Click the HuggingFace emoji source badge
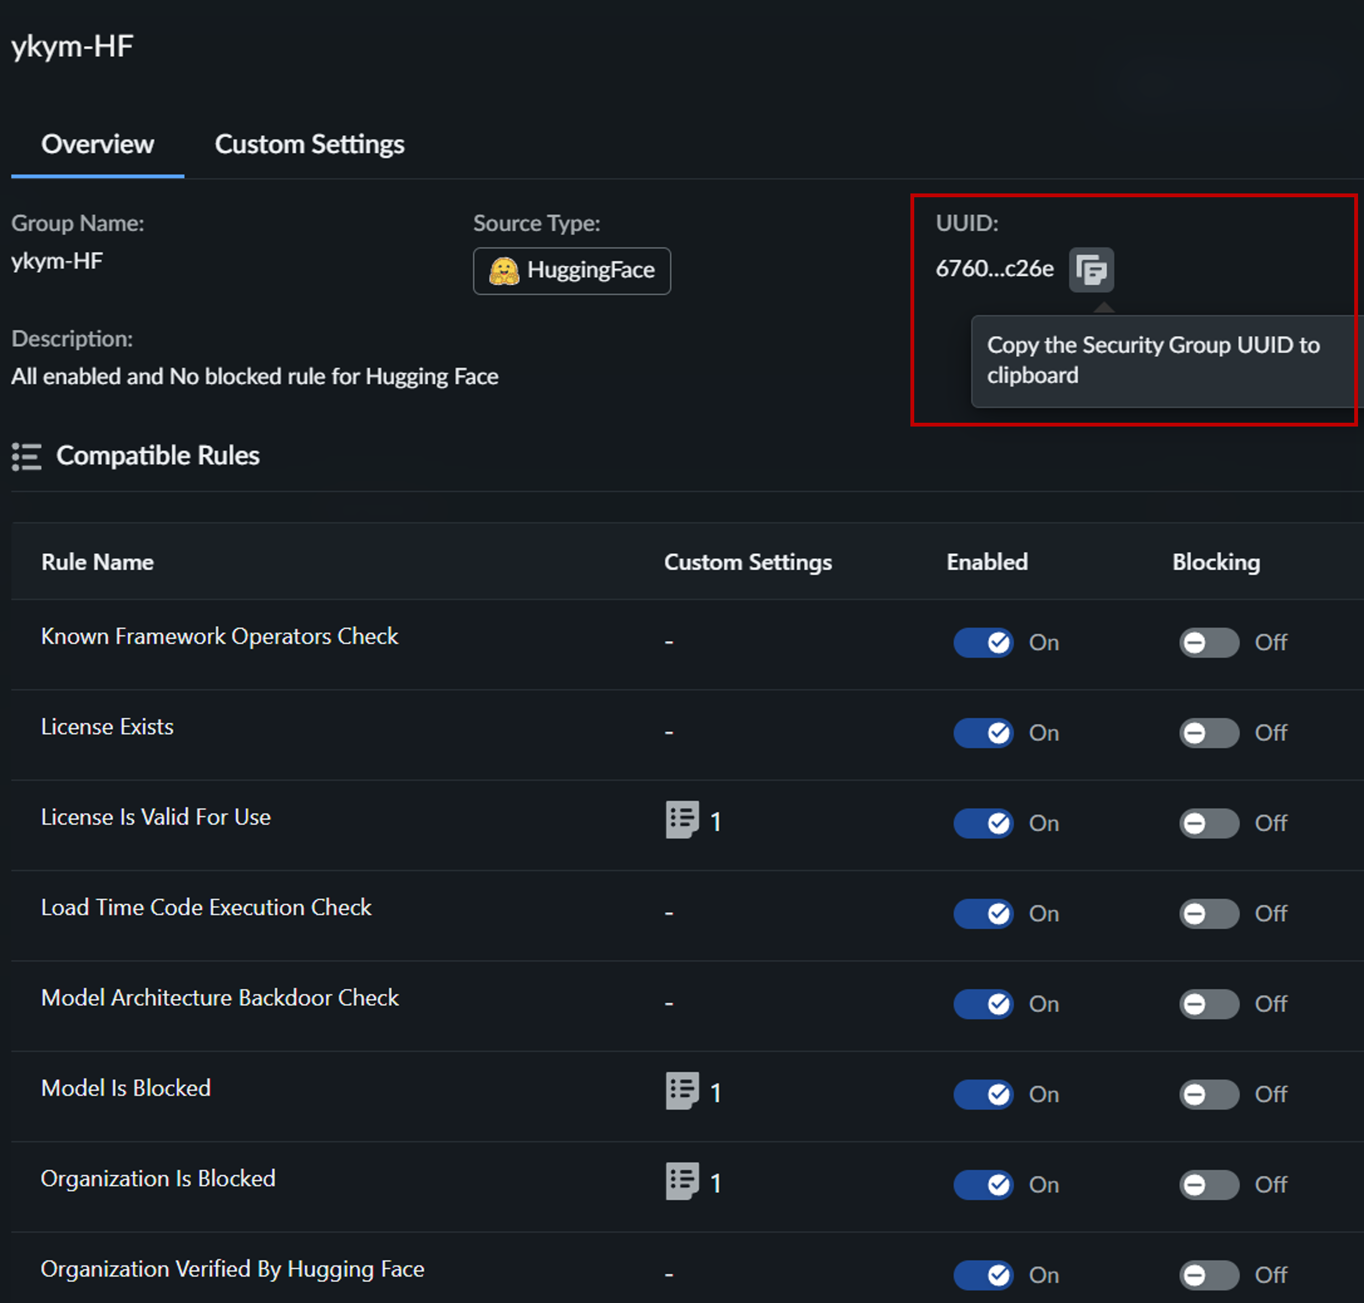 tap(571, 271)
